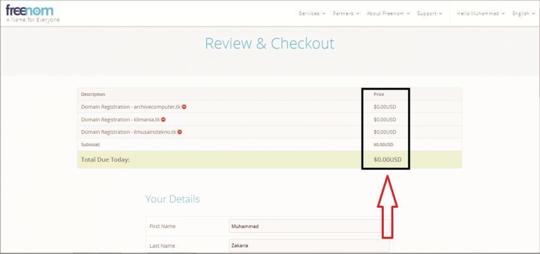Open the Partners dropdown
The image size is (540, 254).
[346, 13]
